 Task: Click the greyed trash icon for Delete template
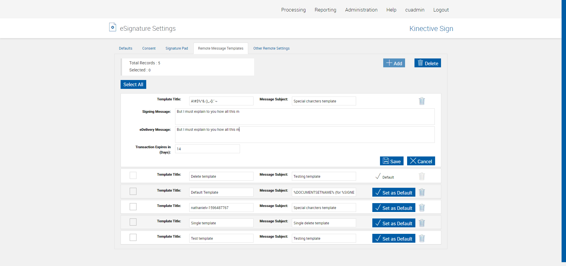click(422, 177)
